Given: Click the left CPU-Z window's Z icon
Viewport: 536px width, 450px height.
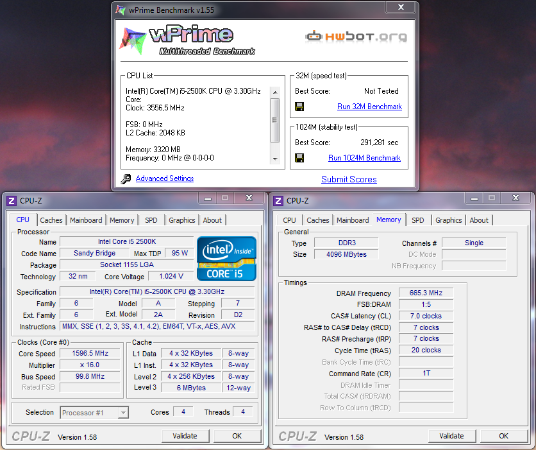Looking at the screenshot, I should point(12,200).
